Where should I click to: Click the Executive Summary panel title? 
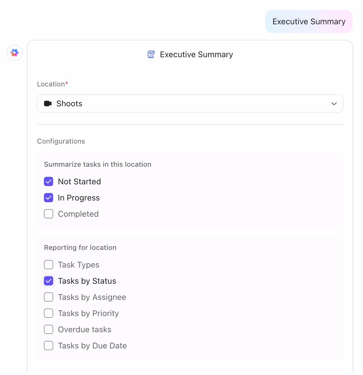pyautogui.click(x=197, y=54)
